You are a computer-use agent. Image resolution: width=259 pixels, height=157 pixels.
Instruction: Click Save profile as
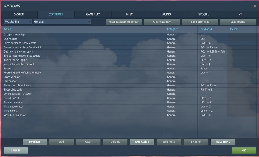[200, 22]
